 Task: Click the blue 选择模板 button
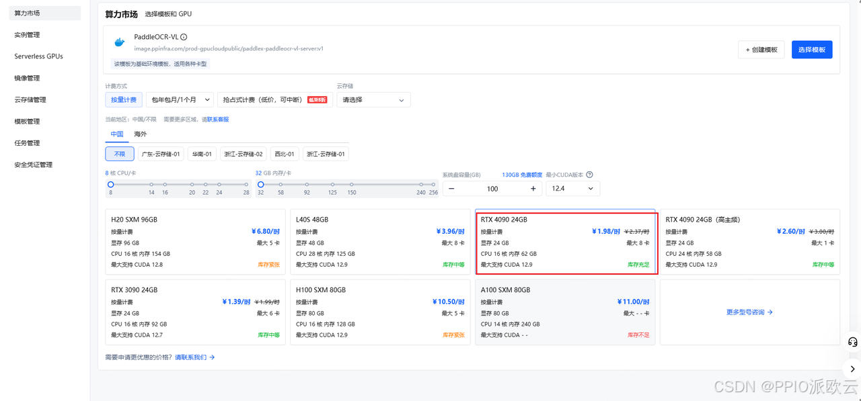[812, 50]
